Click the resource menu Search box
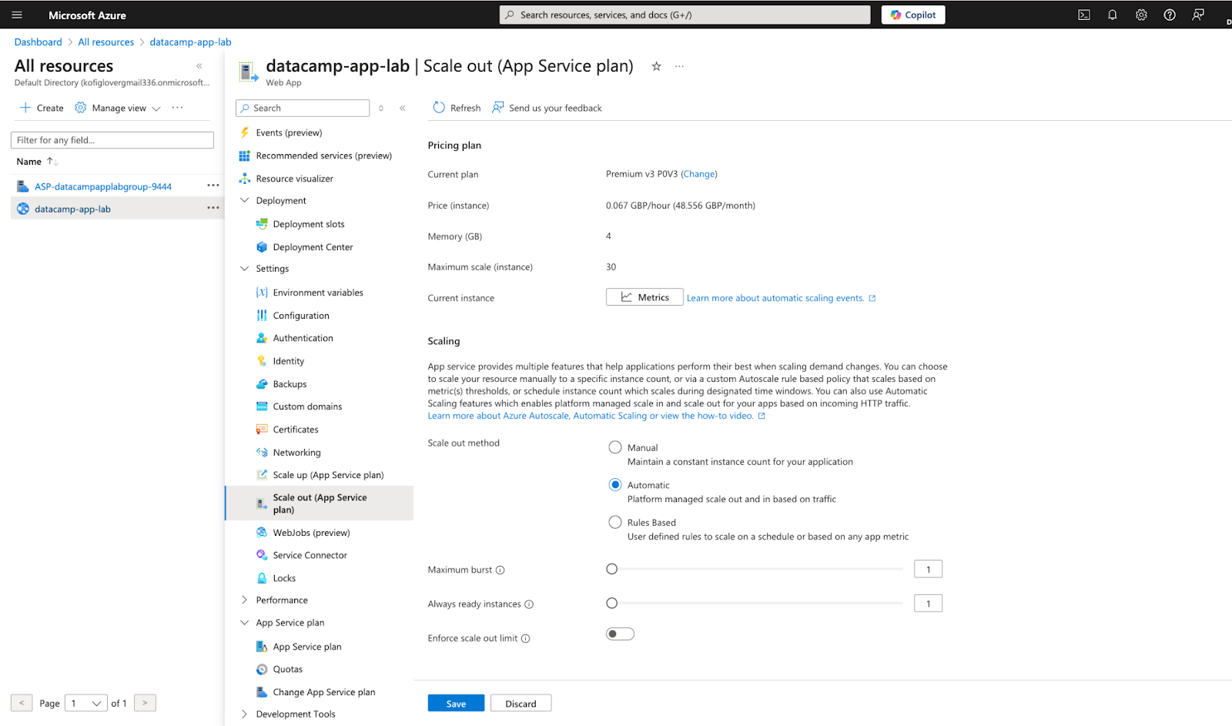The height and width of the screenshot is (726, 1232). point(303,109)
